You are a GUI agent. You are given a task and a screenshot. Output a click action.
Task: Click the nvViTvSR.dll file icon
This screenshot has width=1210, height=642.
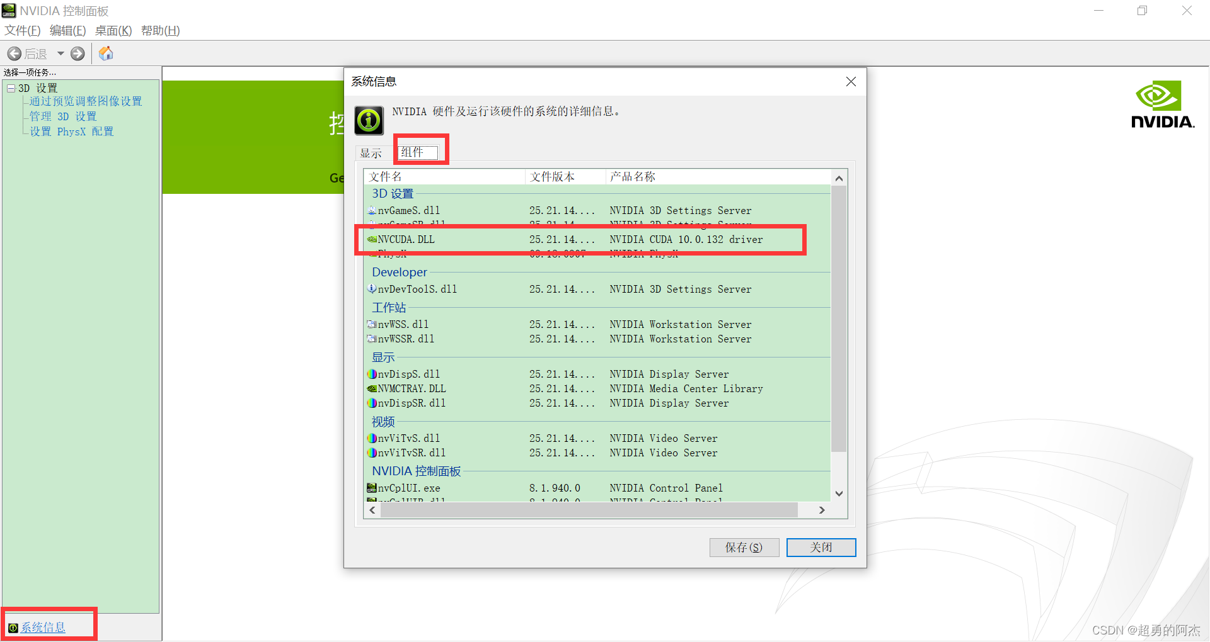[x=372, y=453]
